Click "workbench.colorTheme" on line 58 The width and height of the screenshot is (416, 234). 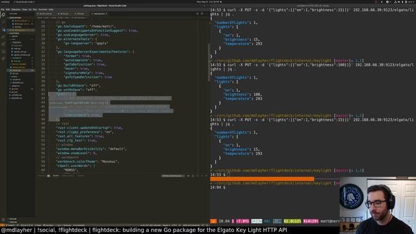[x=77, y=162]
